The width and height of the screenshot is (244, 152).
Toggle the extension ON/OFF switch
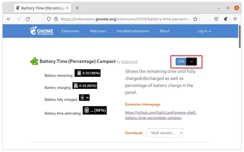[186, 62]
